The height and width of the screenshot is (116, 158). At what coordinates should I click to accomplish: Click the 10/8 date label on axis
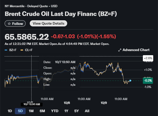click(67, 103)
